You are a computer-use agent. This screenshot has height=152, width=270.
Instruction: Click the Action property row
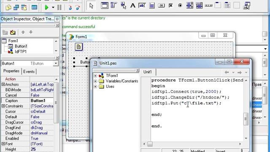(27, 79)
